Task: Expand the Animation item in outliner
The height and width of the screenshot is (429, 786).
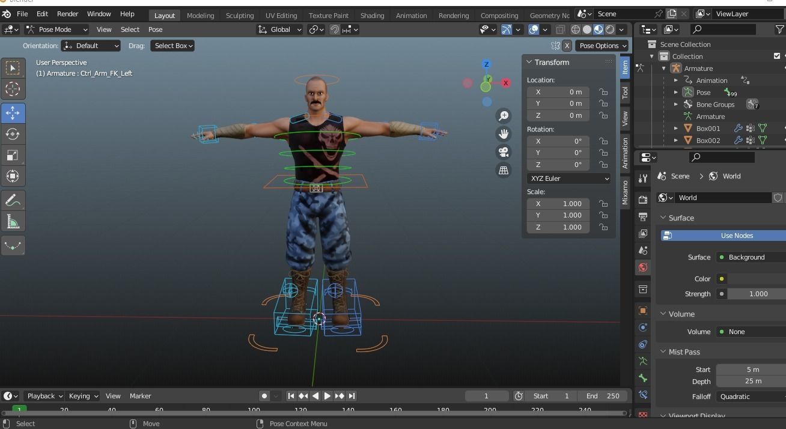Action: tap(676, 81)
